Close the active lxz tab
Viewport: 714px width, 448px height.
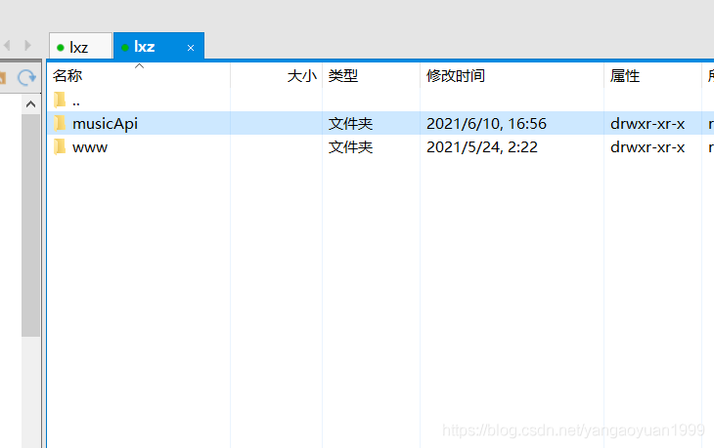click(191, 48)
